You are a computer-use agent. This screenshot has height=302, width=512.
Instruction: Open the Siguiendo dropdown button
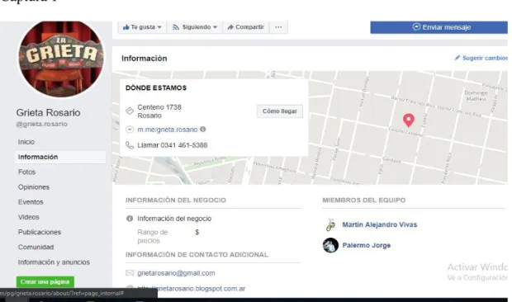[x=195, y=27]
